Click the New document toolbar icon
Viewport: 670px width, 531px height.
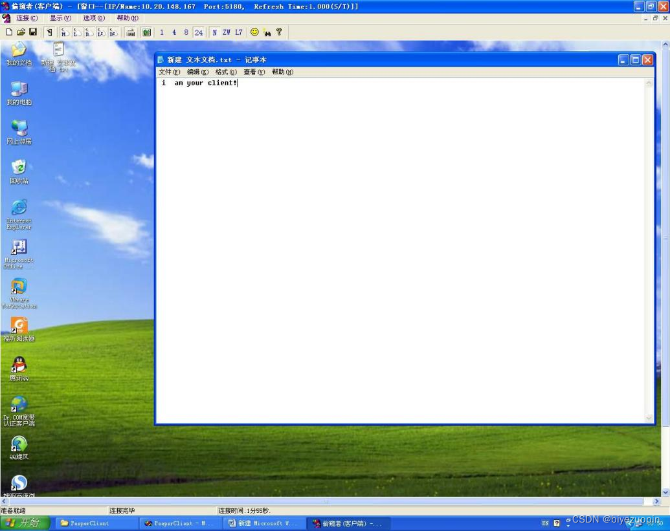coord(9,32)
